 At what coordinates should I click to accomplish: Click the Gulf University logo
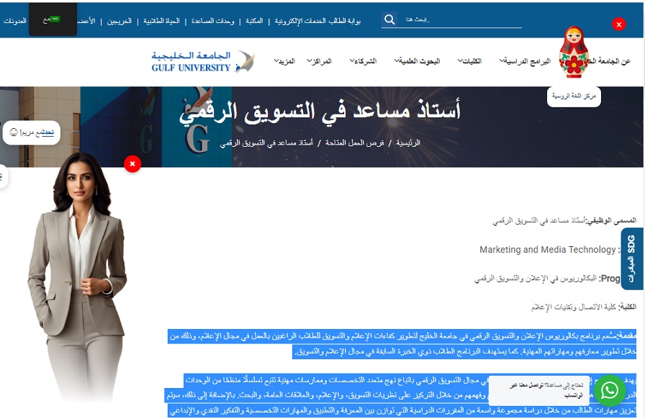point(202,61)
